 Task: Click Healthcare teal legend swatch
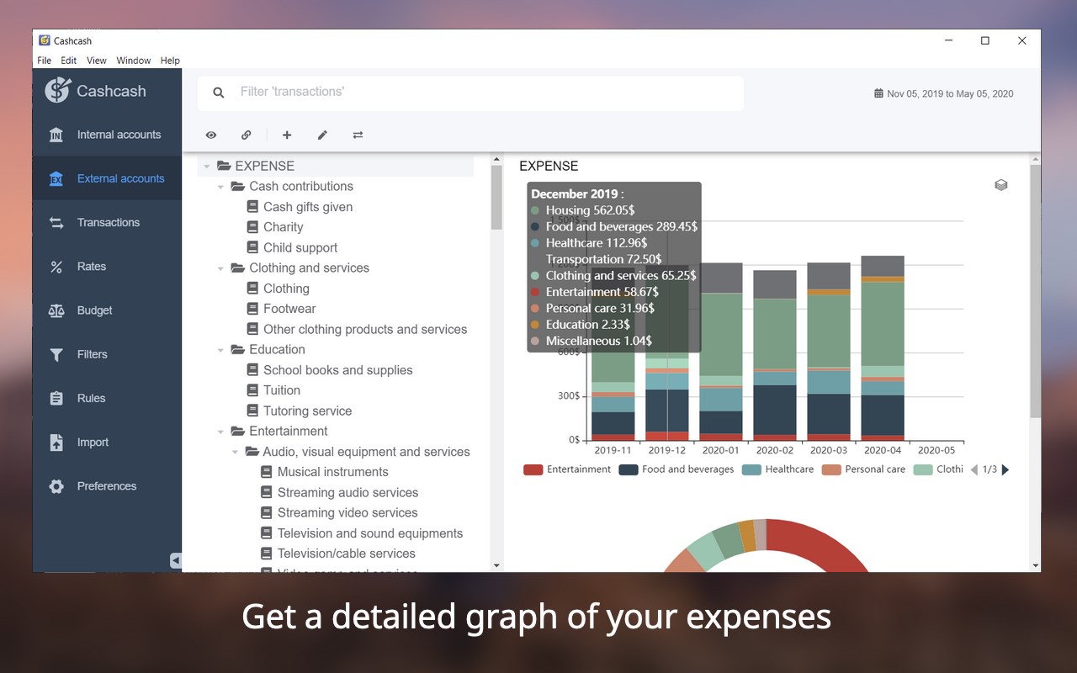coord(751,469)
